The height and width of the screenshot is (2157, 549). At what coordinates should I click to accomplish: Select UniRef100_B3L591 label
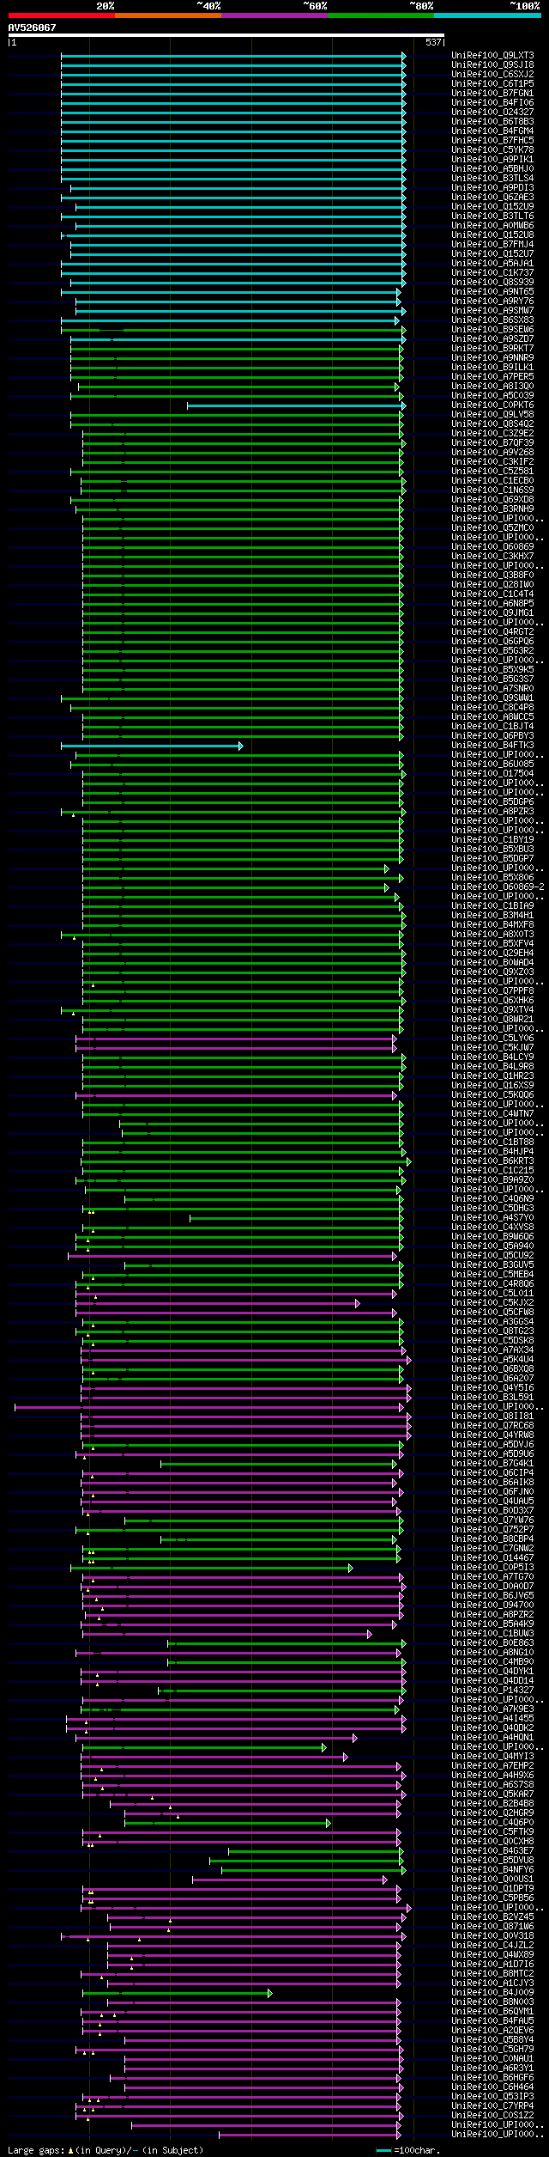[x=492, y=1398]
